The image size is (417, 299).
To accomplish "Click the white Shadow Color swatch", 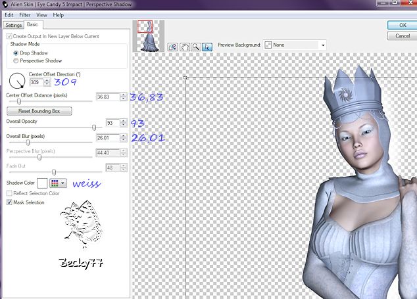I will (42, 183).
